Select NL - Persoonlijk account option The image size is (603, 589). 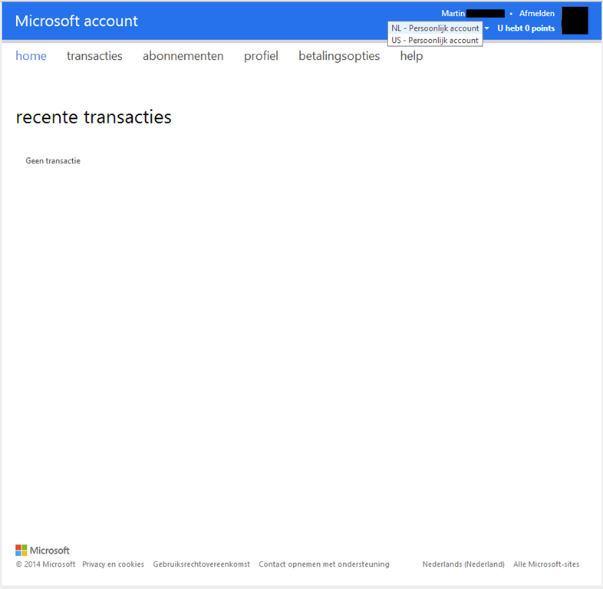point(435,28)
